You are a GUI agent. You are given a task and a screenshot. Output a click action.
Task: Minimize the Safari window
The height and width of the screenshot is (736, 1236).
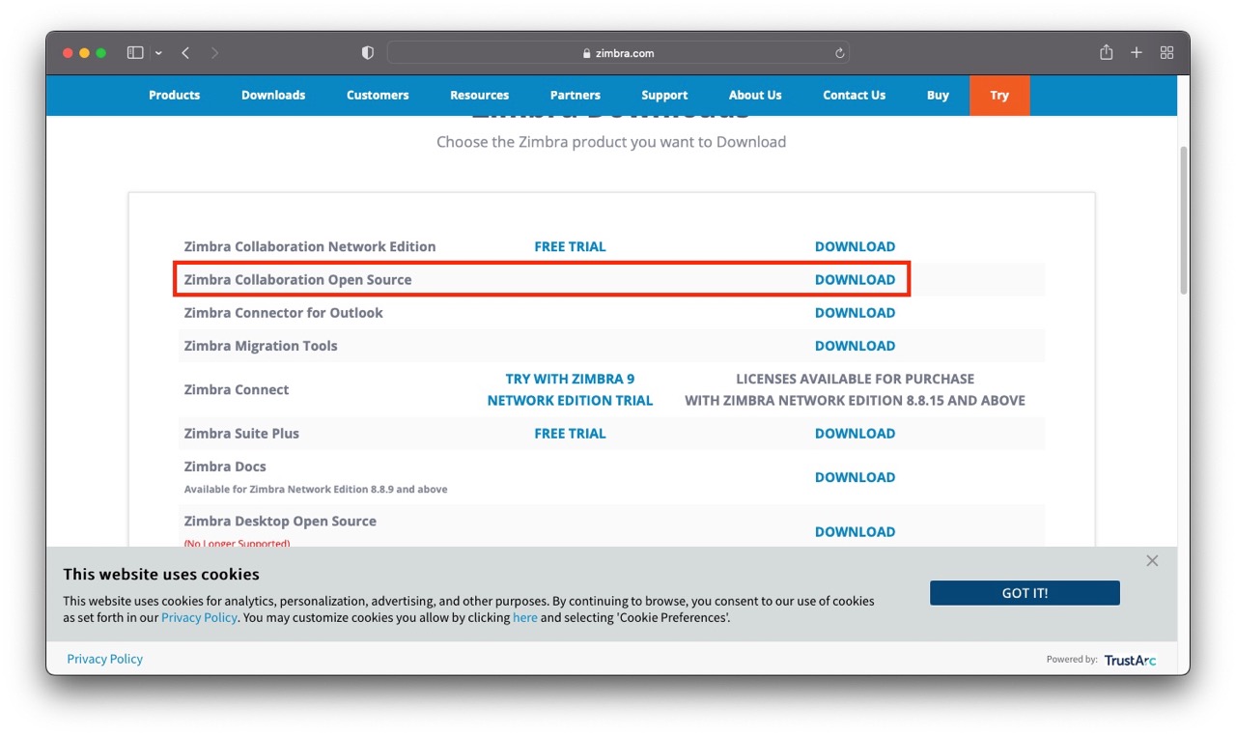coord(84,53)
